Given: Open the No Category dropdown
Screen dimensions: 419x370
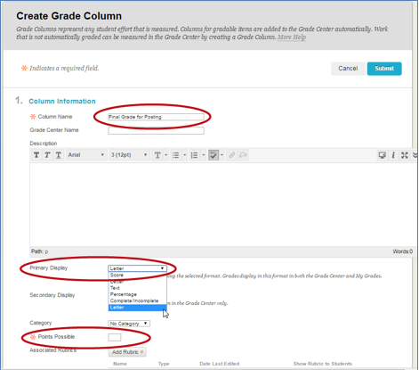Looking at the screenshot, I should [129, 324].
